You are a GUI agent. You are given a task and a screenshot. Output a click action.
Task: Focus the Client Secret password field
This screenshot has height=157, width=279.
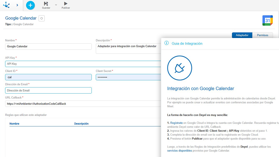click(x=128, y=77)
